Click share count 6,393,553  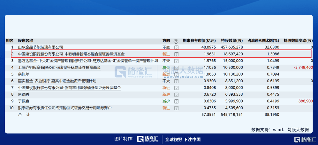[x=234, y=94]
